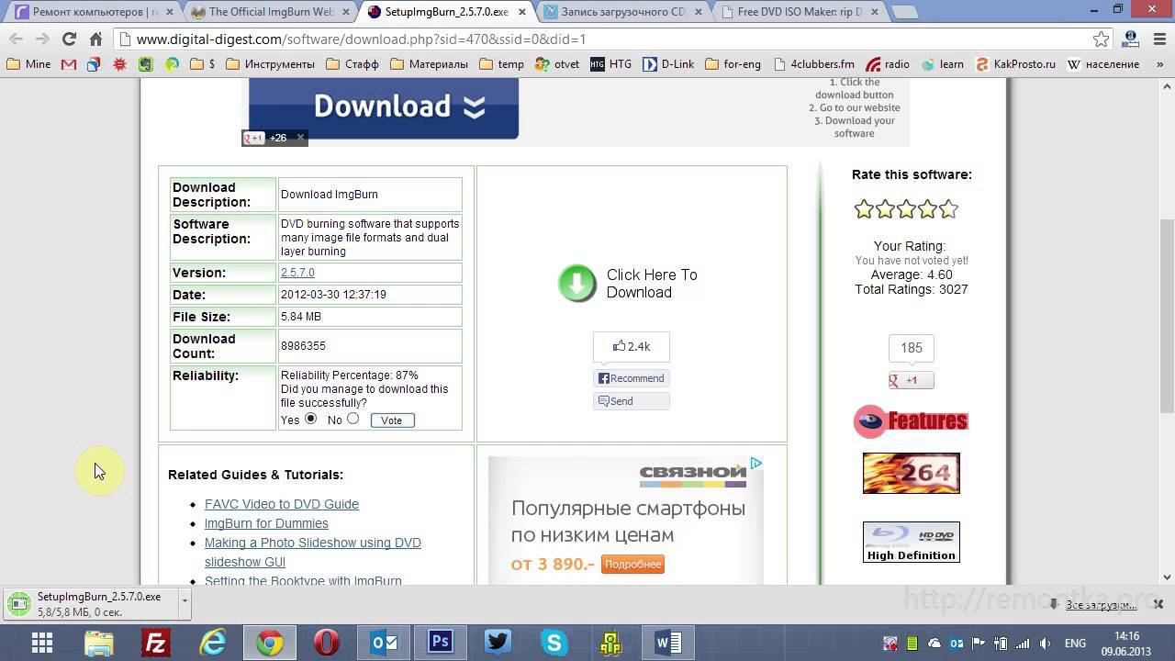This screenshot has height=661, width=1175.
Task: Rate the software three stars
Action: [x=906, y=209]
